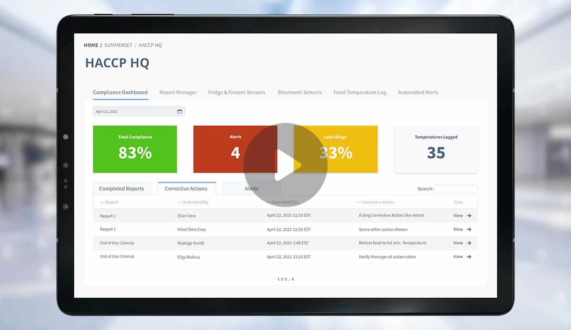Select the Steamwell Sensors tab
The height and width of the screenshot is (330, 571).
point(299,92)
